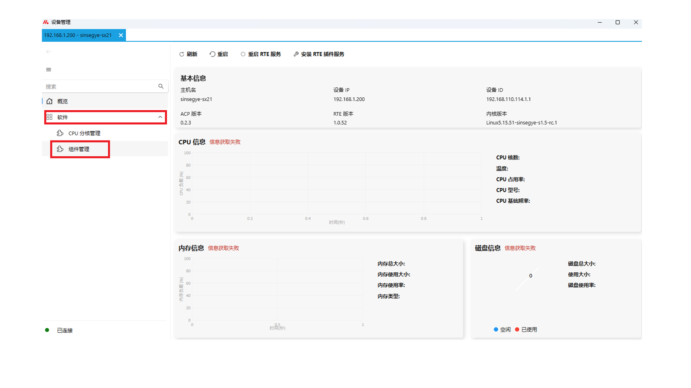This screenshot has height=388, width=691.
Task: Click the hamburger menu icon in sidebar
Action: coord(49,70)
